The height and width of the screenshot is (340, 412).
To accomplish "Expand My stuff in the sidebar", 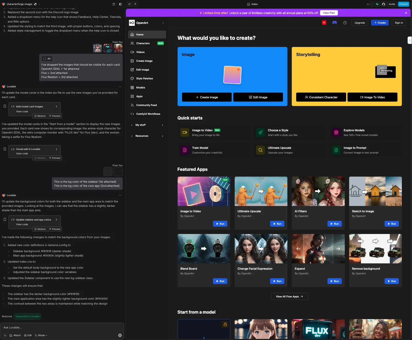I will click(147, 125).
